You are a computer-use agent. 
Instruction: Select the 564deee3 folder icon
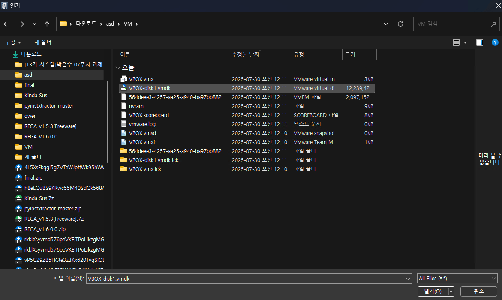124,151
